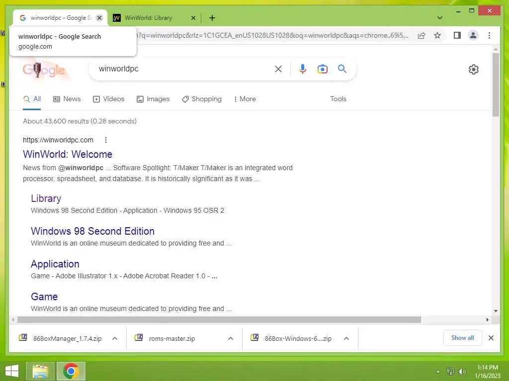Switch to the Shopping tab
509x381 pixels.
click(202, 99)
